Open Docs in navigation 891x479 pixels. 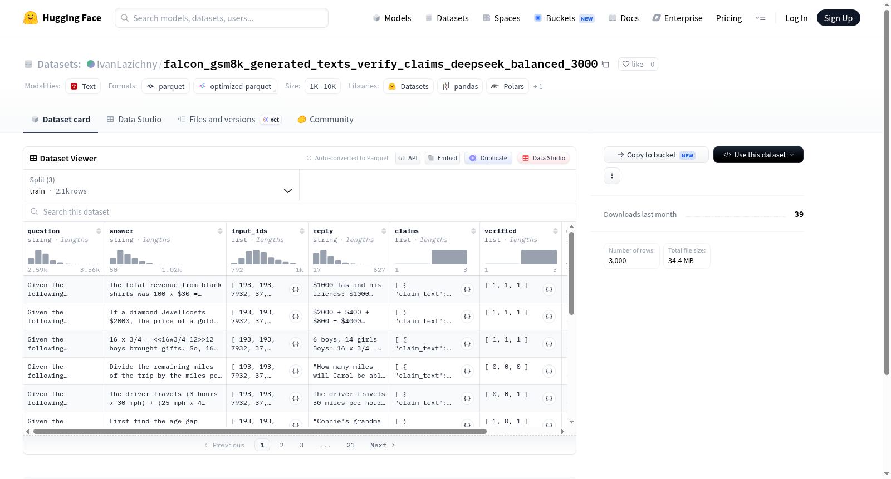click(624, 18)
